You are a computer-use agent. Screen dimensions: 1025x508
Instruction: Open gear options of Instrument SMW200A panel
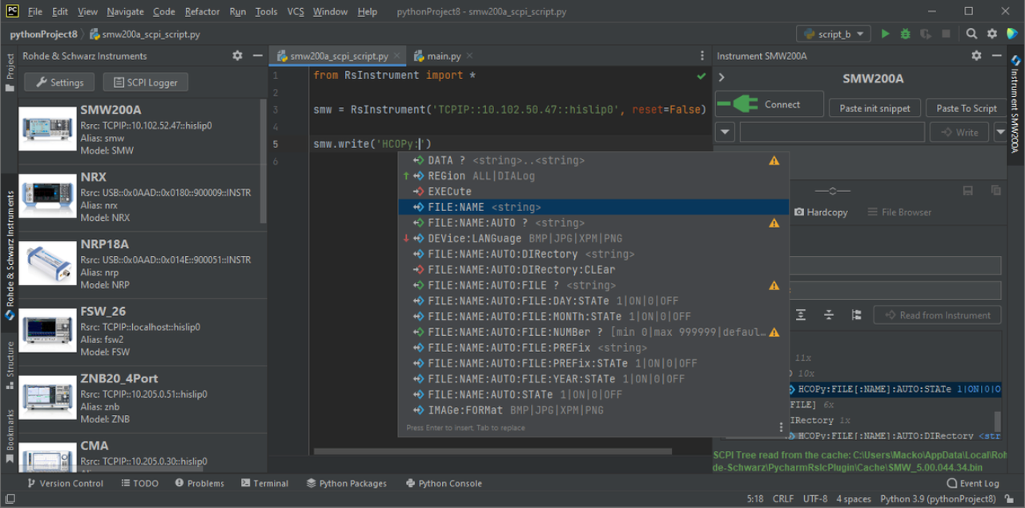click(x=976, y=56)
